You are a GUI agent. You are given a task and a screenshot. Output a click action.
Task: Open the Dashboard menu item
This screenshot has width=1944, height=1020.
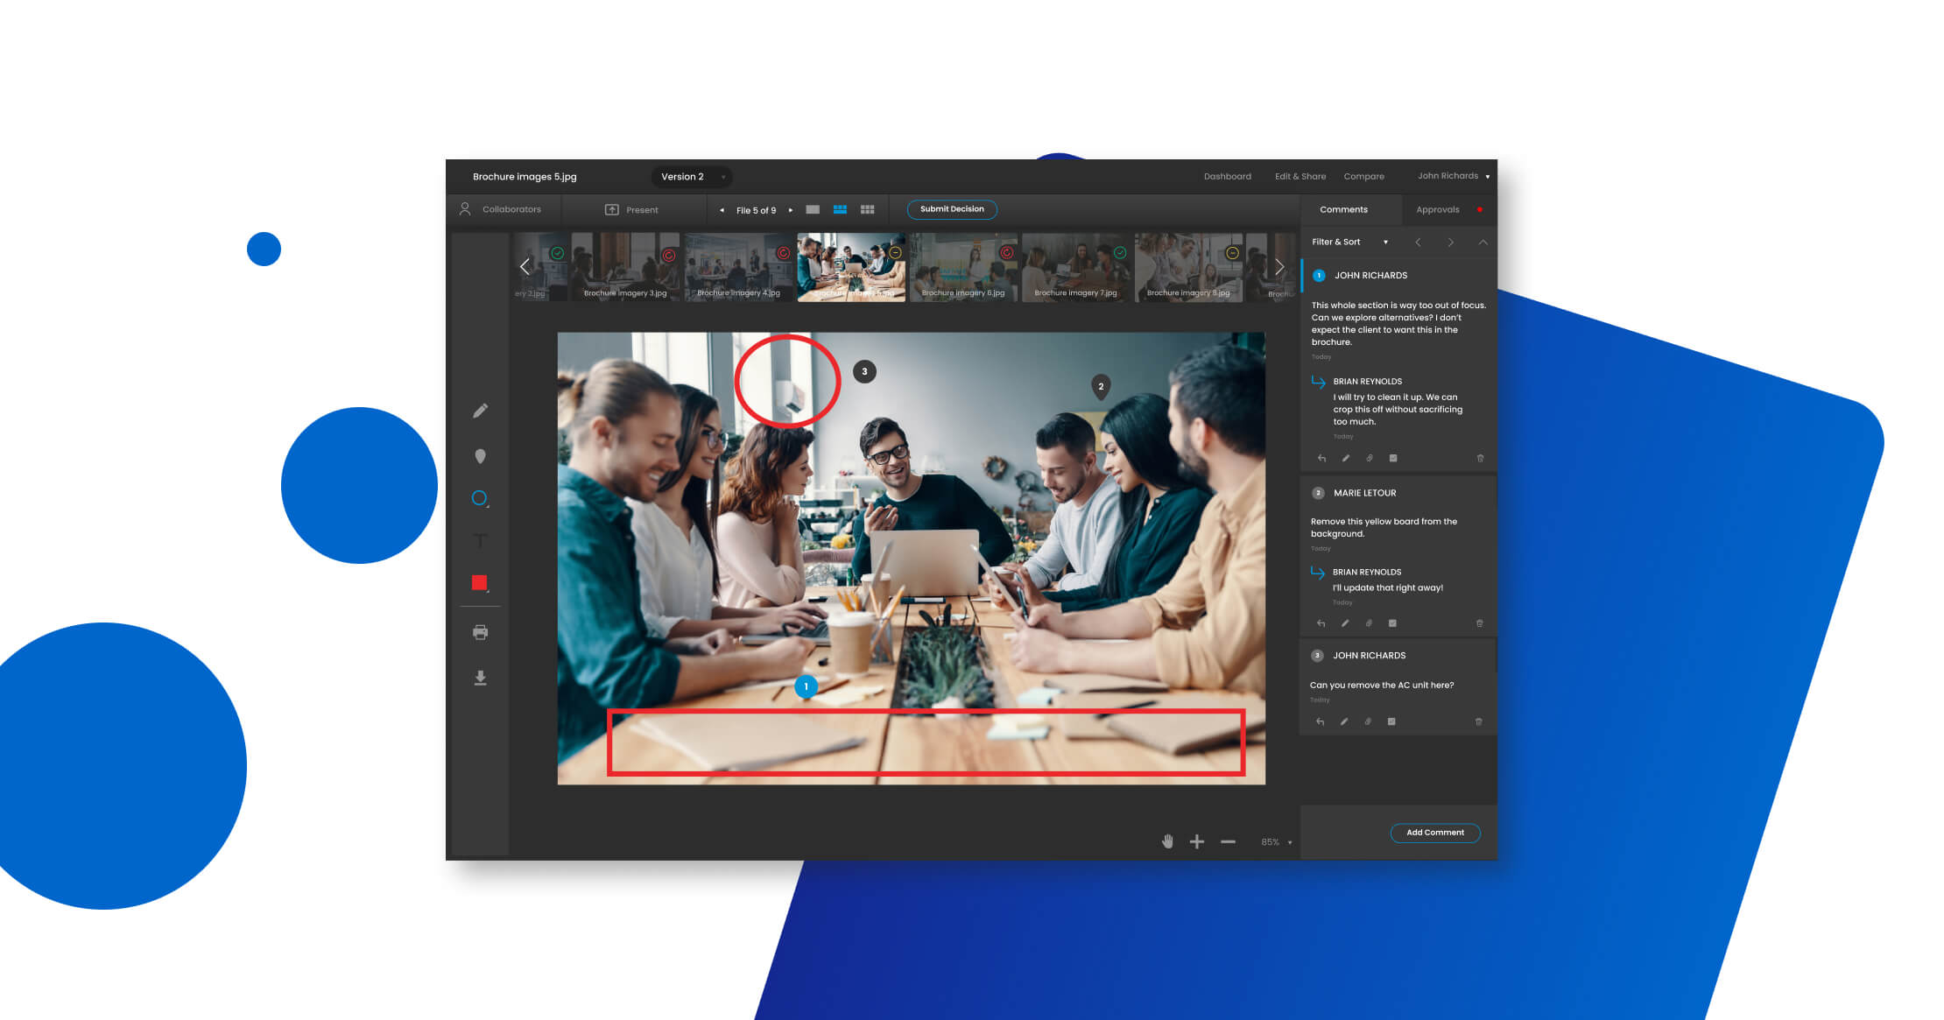[x=1227, y=176]
